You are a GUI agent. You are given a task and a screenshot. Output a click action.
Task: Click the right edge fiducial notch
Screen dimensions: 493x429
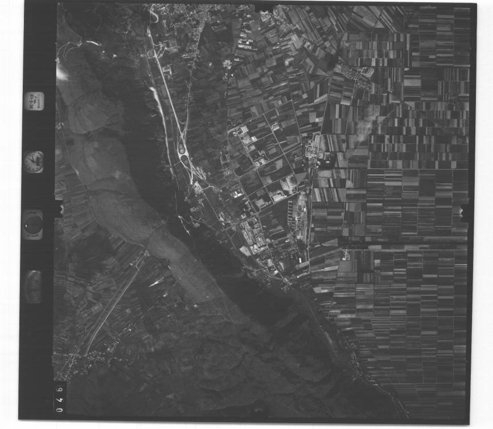tap(465, 213)
